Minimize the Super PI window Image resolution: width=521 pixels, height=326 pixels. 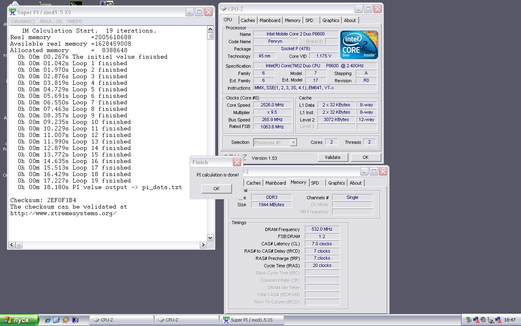click(190, 12)
